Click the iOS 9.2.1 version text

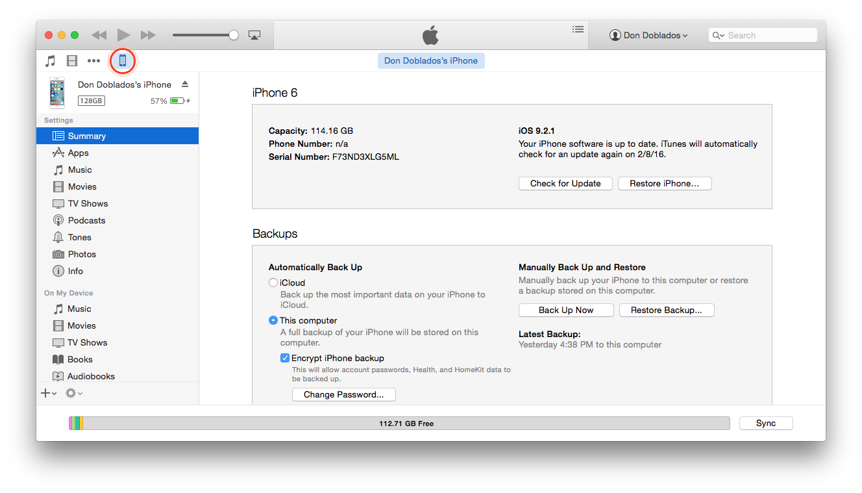[537, 131]
